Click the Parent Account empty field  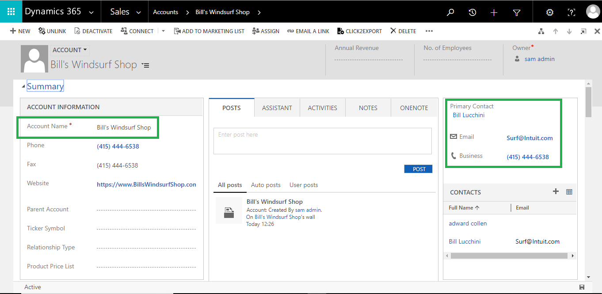pos(146,210)
